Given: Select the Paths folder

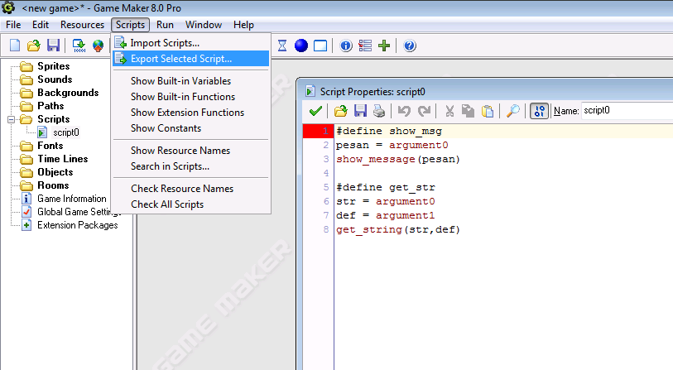Looking at the screenshot, I should click(50, 106).
